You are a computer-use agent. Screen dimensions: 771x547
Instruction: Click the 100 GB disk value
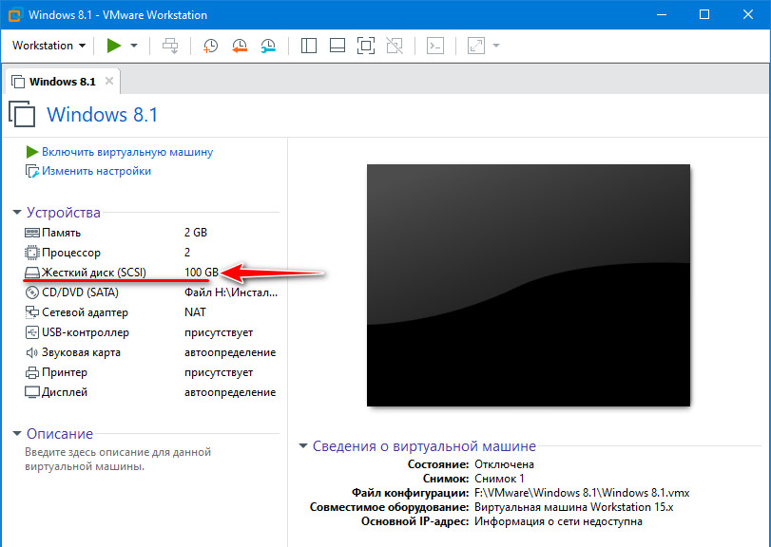tap(202, 272)
